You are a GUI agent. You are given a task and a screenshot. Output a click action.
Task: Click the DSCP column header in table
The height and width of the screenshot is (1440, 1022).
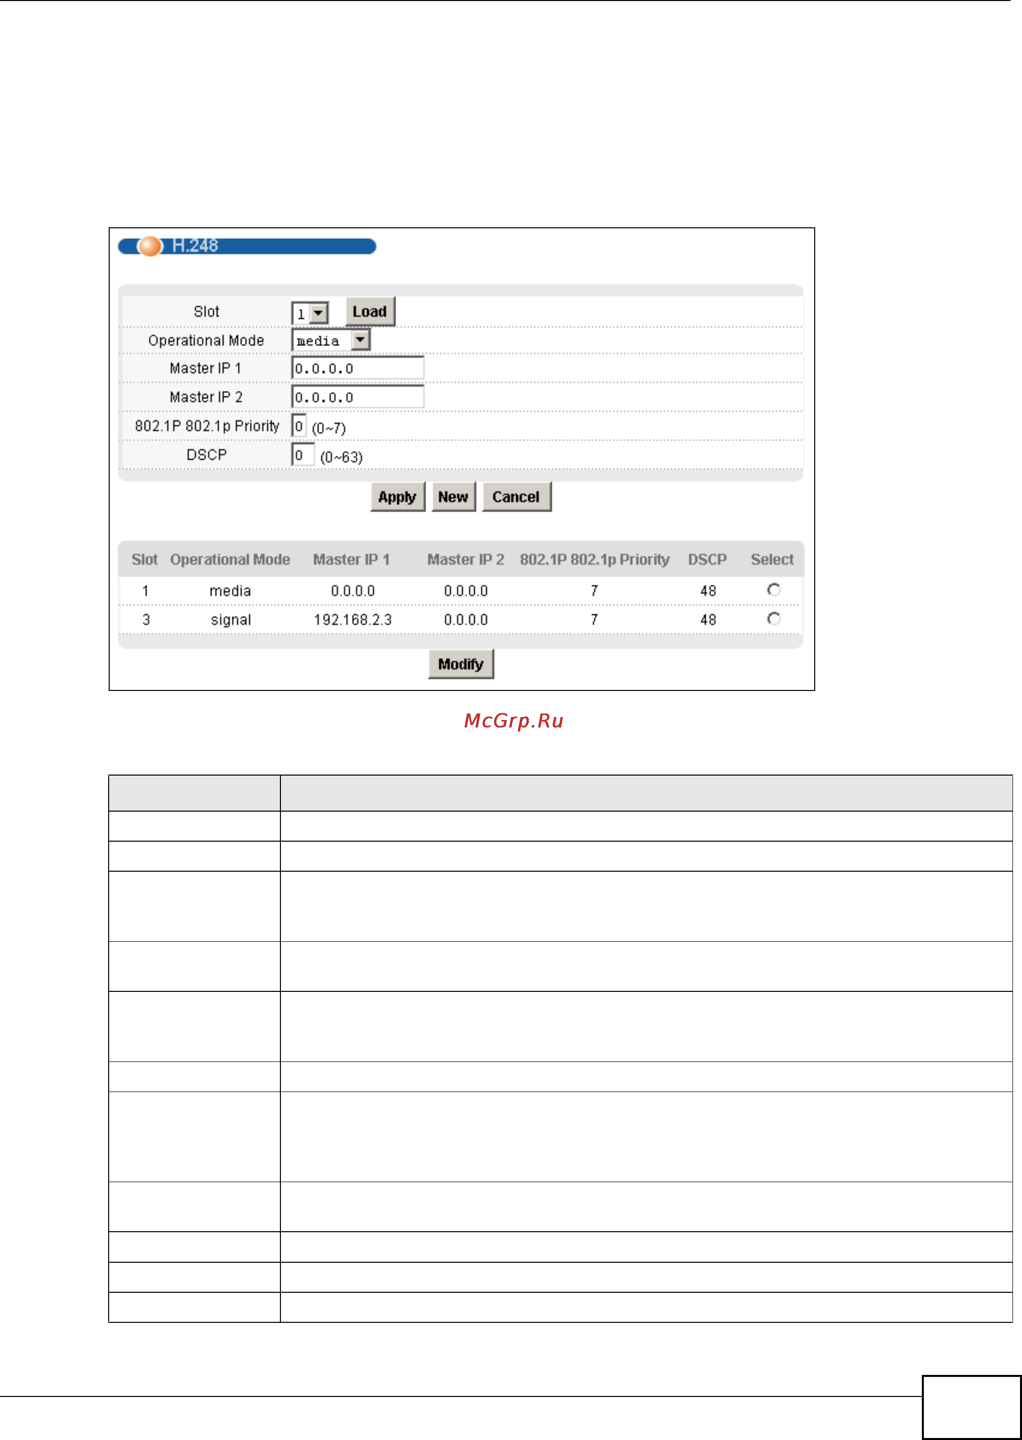coord(707,559)
